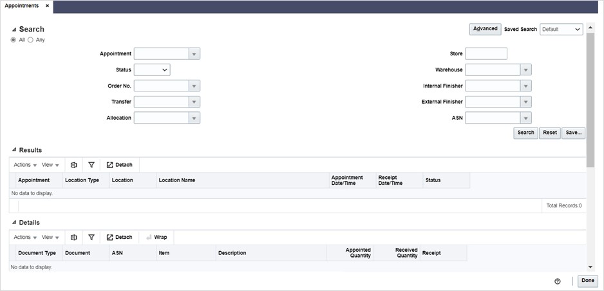
Task: Detach the Details table
Action: [119, 238]
